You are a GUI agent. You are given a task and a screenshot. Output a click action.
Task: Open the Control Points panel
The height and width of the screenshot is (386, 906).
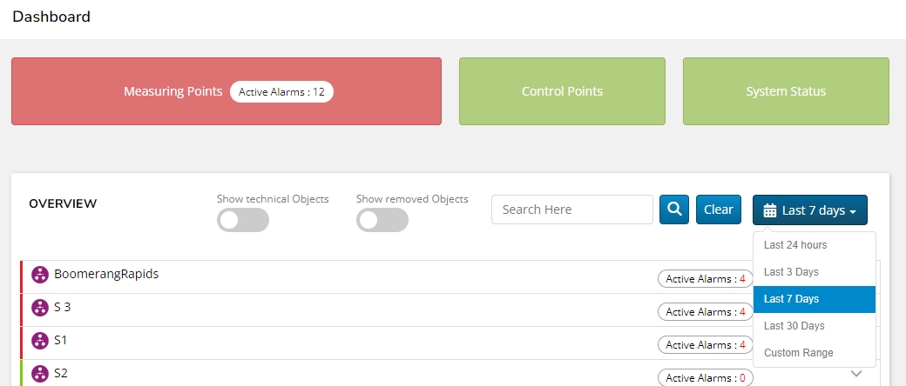[x=562, y=91]
